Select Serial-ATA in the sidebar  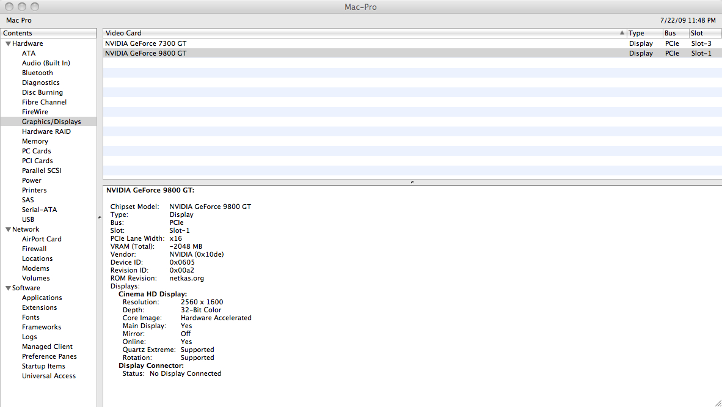tap(40, 210)
